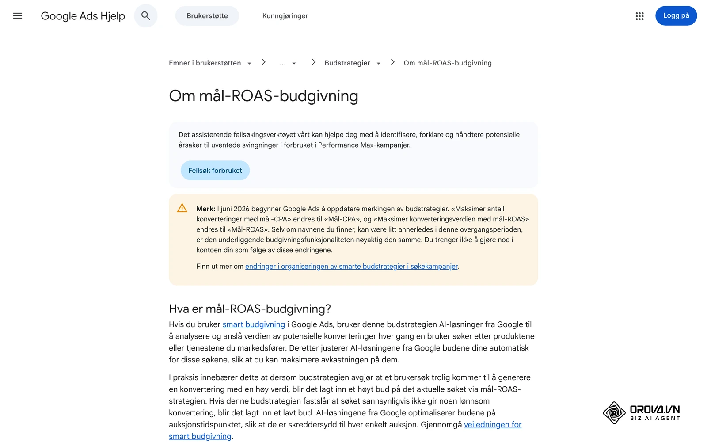Viewport: 707px width, 442px height.
Task: Click the Feilsøk forbruket button
Action: (215, 170)
